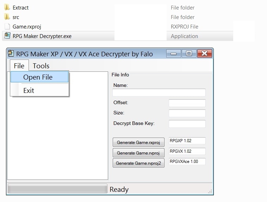Focus the Decrypt Base Key field

tap(187, 124)
